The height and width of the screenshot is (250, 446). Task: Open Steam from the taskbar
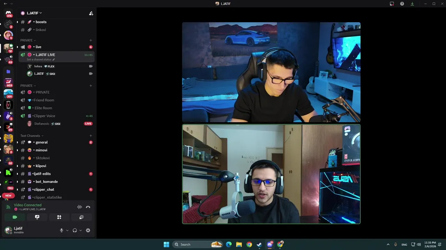coord(259,244)
